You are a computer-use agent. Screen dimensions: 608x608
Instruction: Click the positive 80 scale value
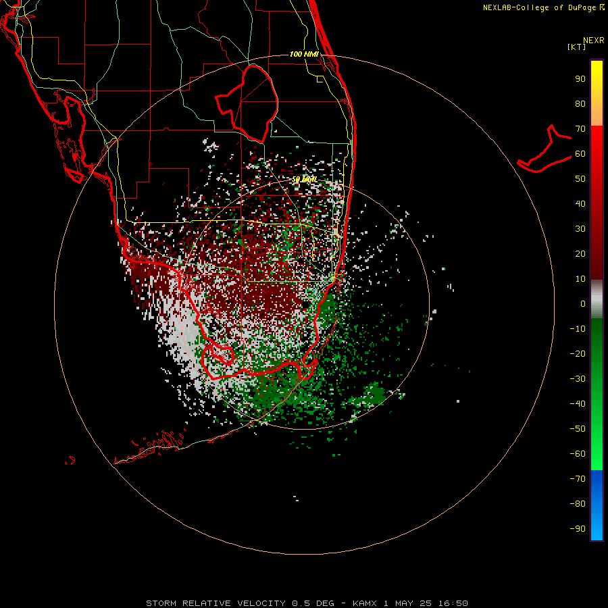click(580, 103)
